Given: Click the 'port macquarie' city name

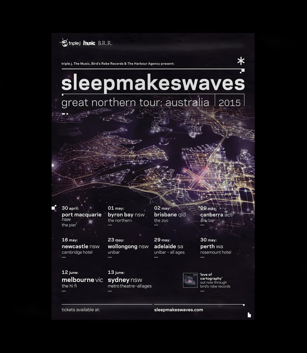Looking at the screenshot, I should click(82, 215).
